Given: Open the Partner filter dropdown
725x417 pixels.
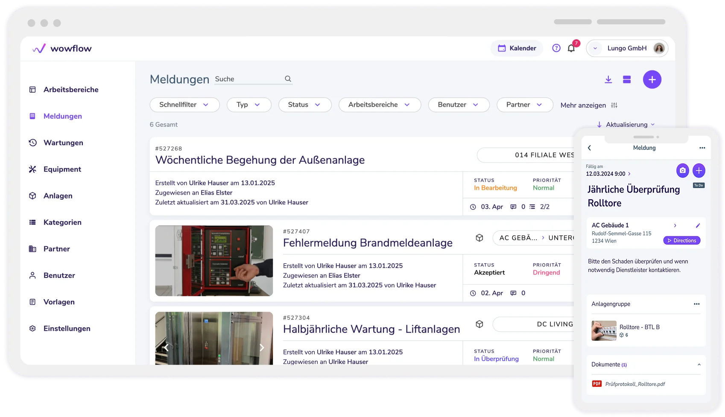Looking at the screenshot, I should pos(525,105).
